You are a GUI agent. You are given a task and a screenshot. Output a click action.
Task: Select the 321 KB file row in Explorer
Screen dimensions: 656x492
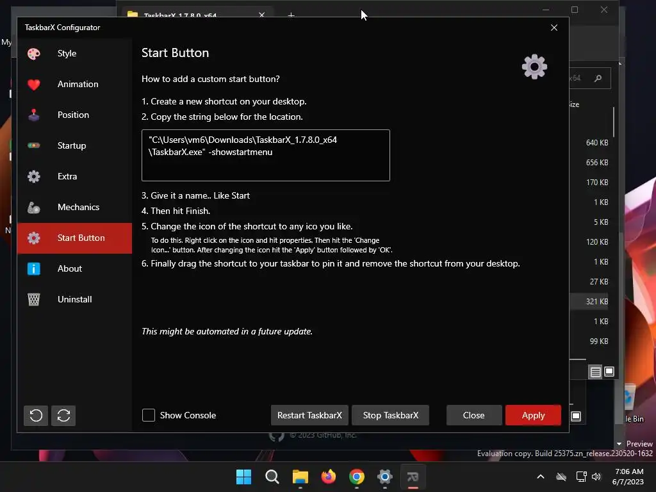click(x=589, y=301)
